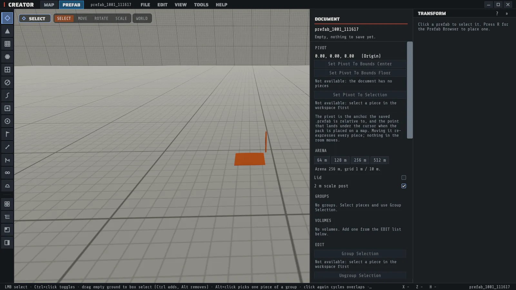This screenshot has width=516, height=290.
Task: Click Set Pivot To Selection button
Action: [360, 95]
